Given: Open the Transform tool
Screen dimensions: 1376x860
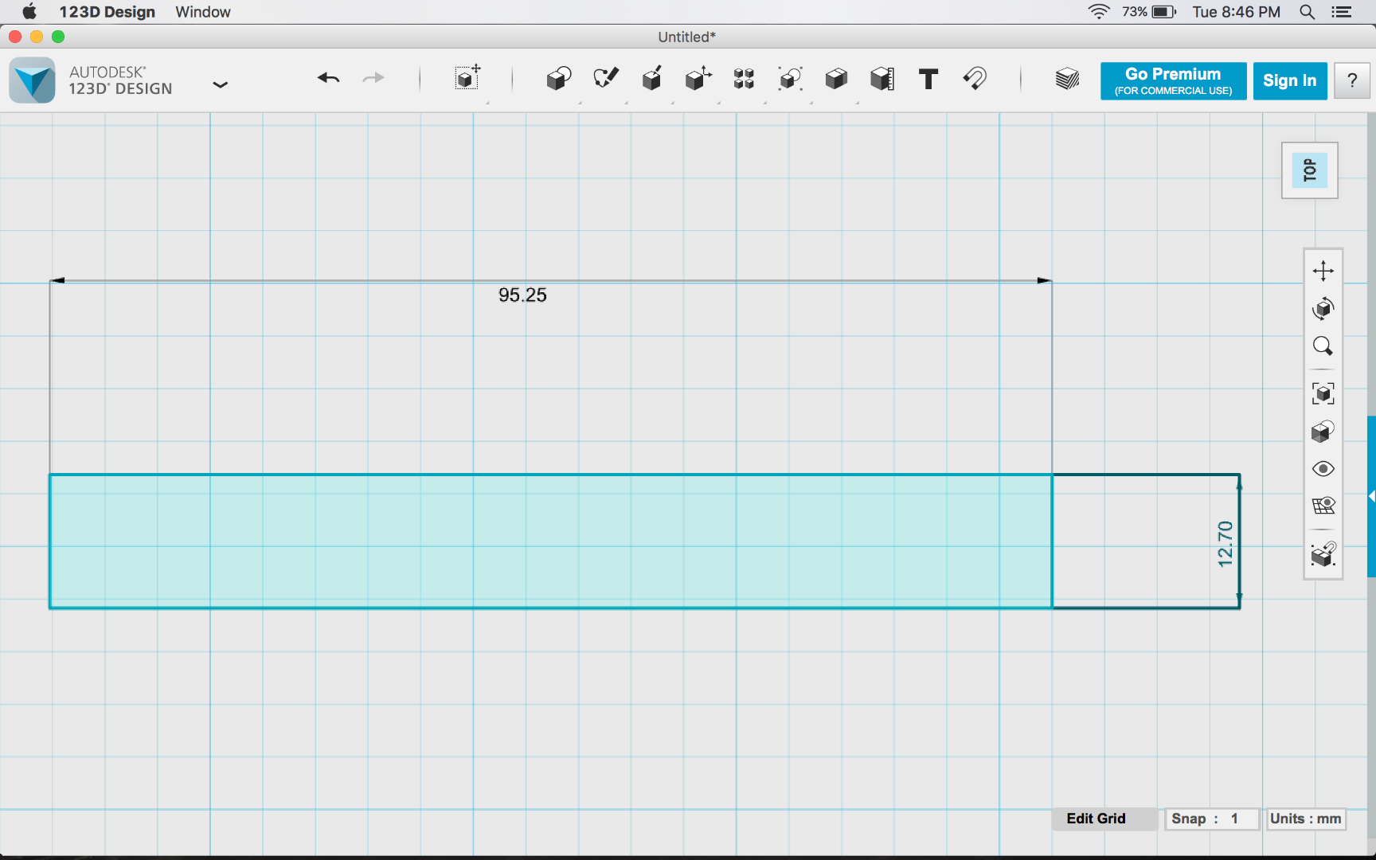Looking at the screenshot, I should click(x=467, y=78).
